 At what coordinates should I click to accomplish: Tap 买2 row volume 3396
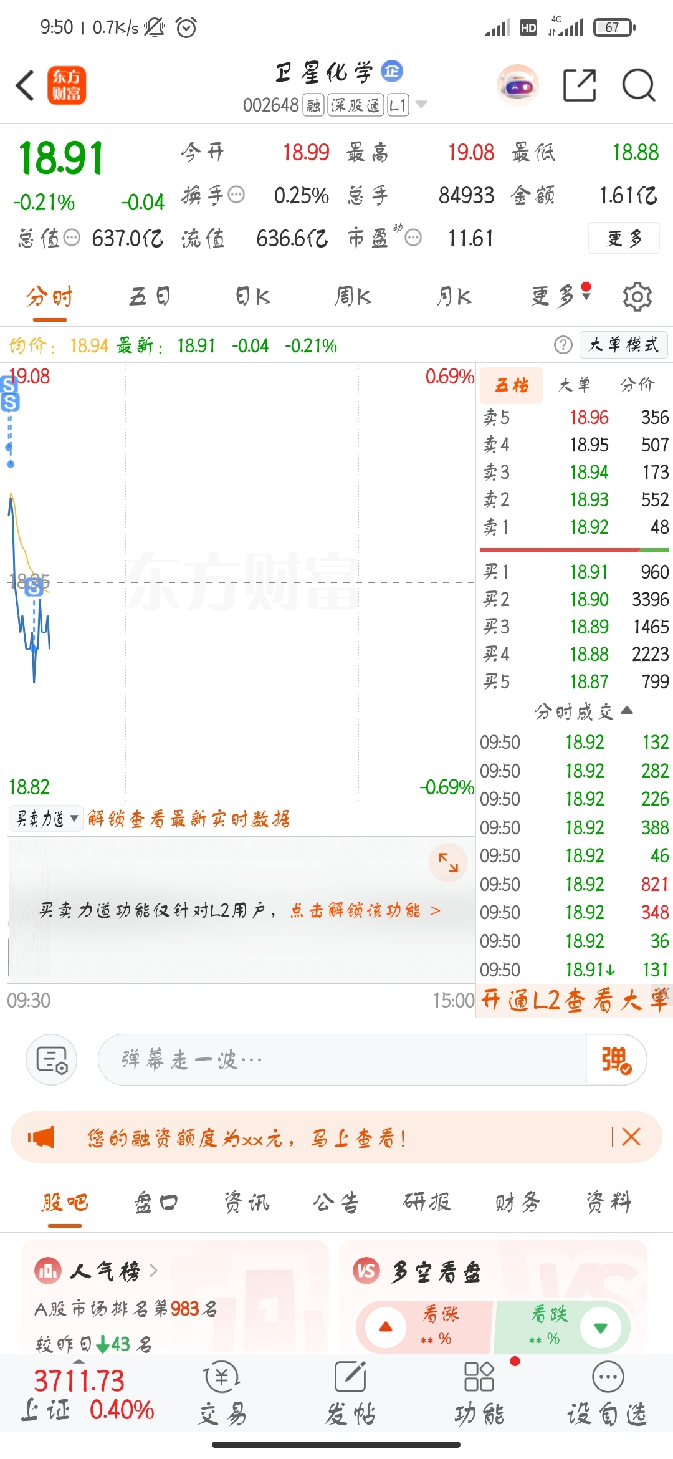[651, 599]
